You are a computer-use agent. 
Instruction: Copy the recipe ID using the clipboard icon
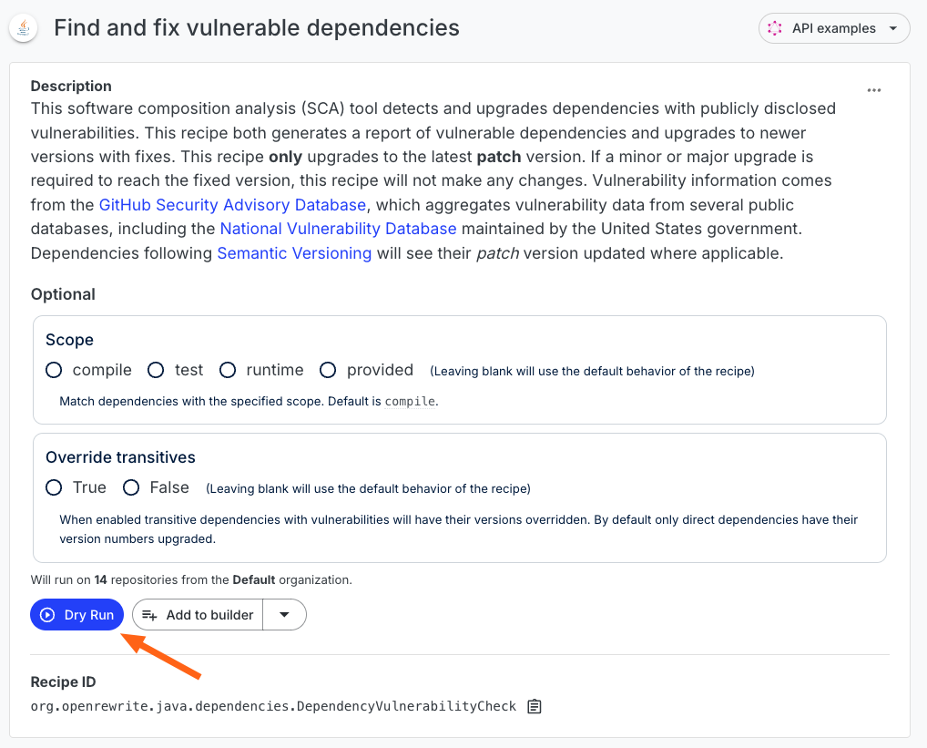(x=535, y=706)
